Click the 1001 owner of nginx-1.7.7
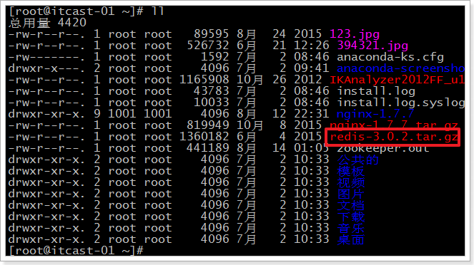 (x=122, y=114)
